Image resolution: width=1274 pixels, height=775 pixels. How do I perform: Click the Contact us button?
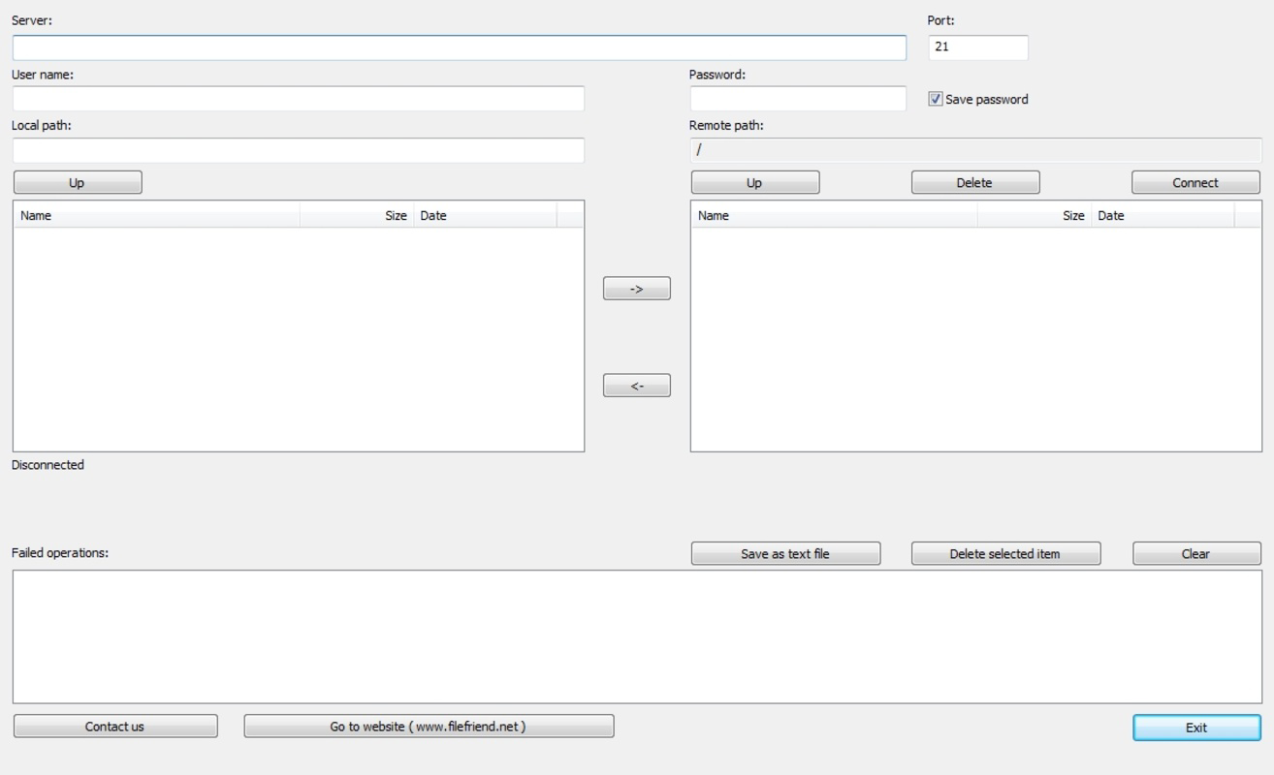coord(115,727)
